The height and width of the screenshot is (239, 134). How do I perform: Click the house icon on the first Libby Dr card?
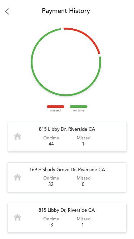pos(18,137)
